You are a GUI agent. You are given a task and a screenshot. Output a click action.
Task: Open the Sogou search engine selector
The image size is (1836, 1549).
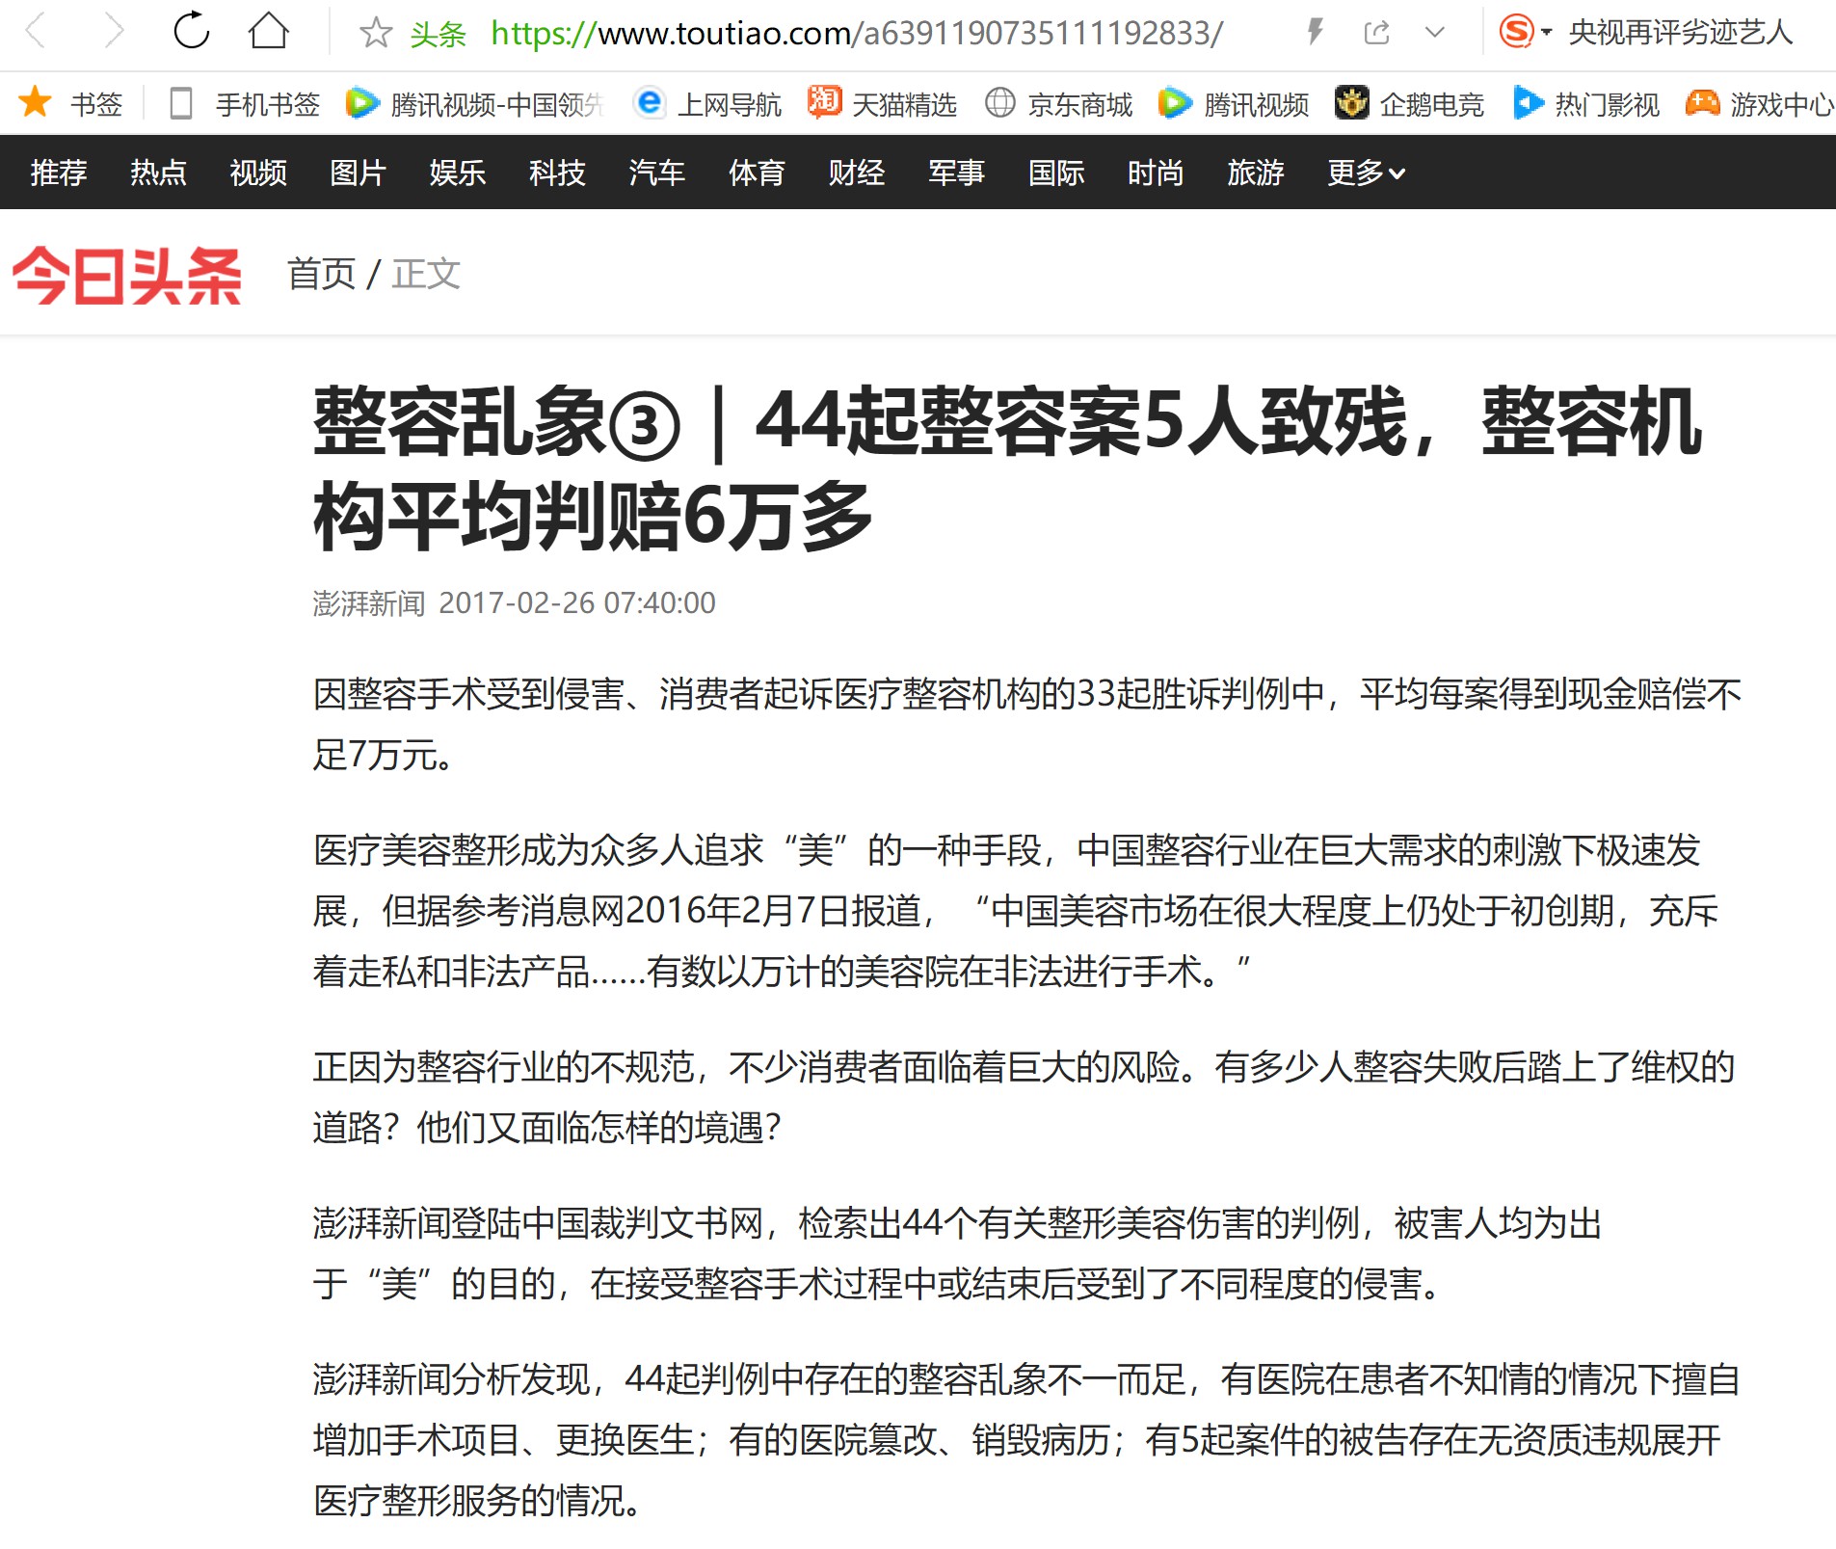coord(1525,32)
